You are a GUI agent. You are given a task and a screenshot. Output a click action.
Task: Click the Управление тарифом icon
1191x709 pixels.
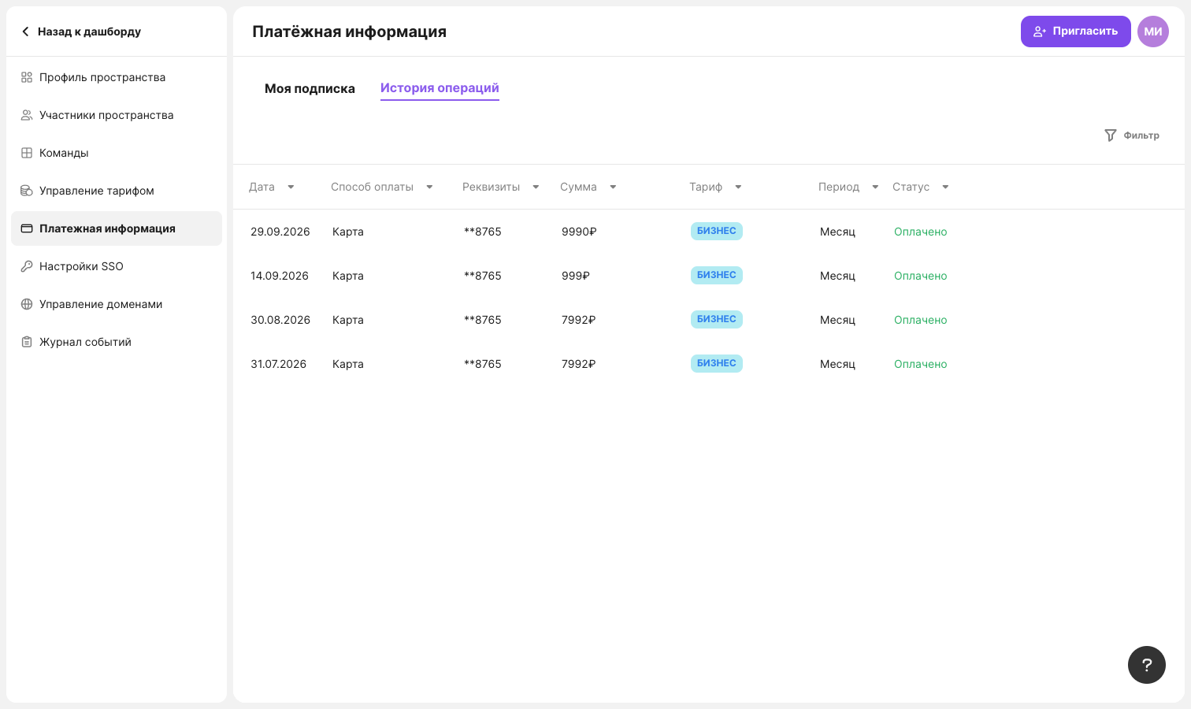pyautogui.click(x=27, y=191)
